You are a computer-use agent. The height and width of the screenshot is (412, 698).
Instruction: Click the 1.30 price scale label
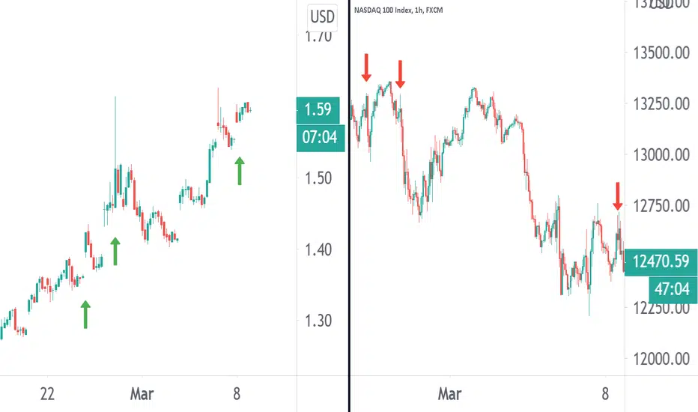[x=318, y=321]
